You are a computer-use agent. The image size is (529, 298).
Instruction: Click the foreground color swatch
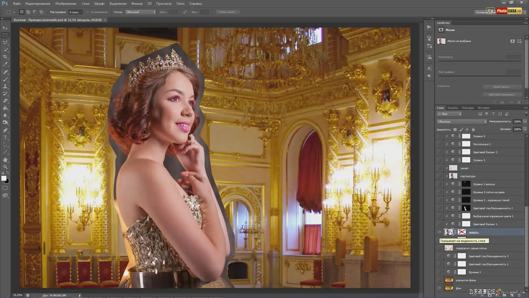(4, 178)
